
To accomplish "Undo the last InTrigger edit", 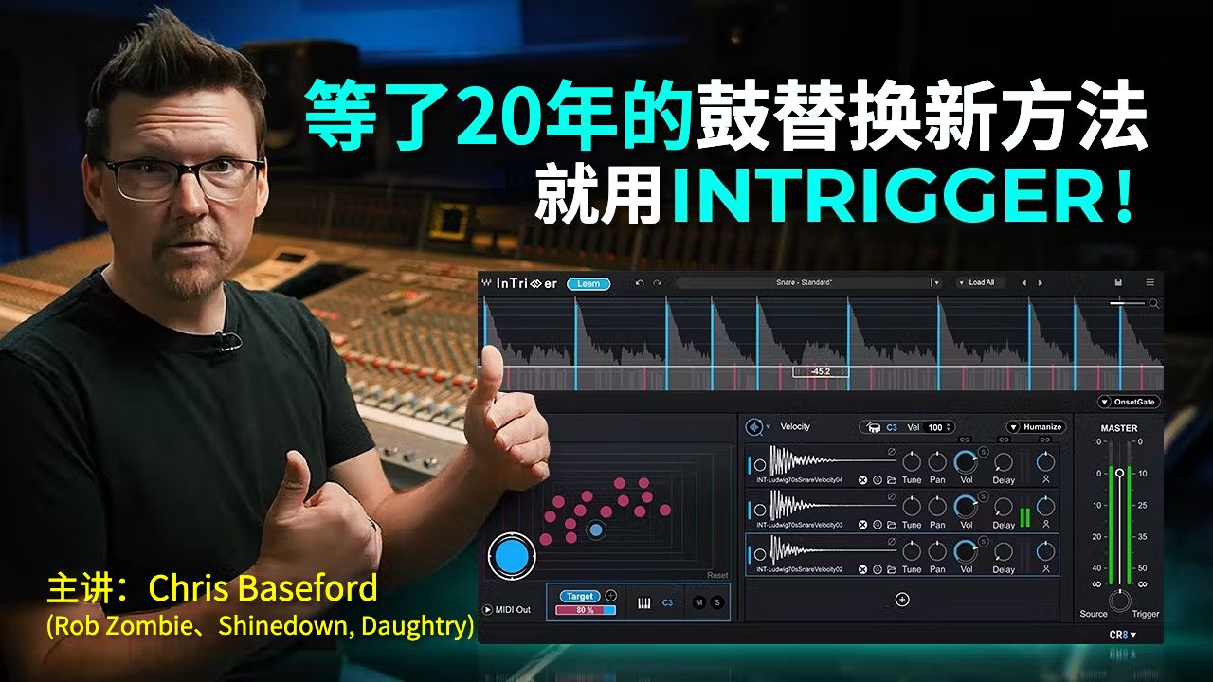I will (640, 283).
